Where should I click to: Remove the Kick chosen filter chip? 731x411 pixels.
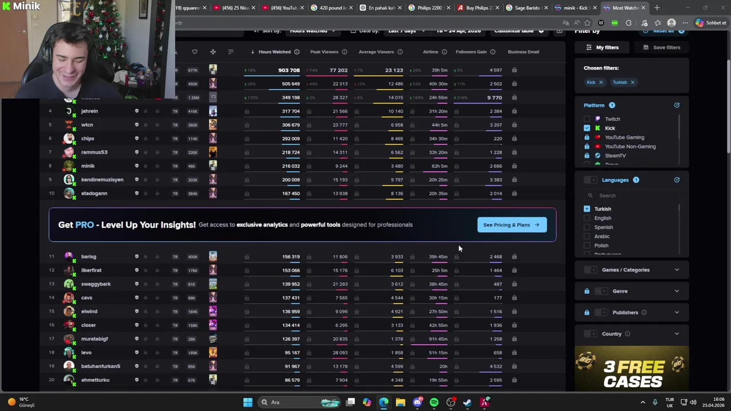(x=601, y=82)
